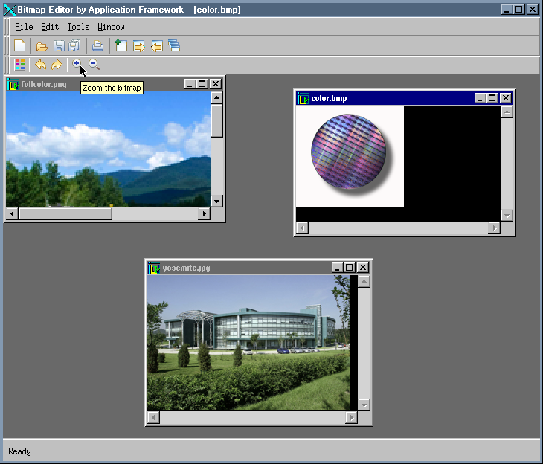Zoom in with the plus magnifier

coord(77,65)
